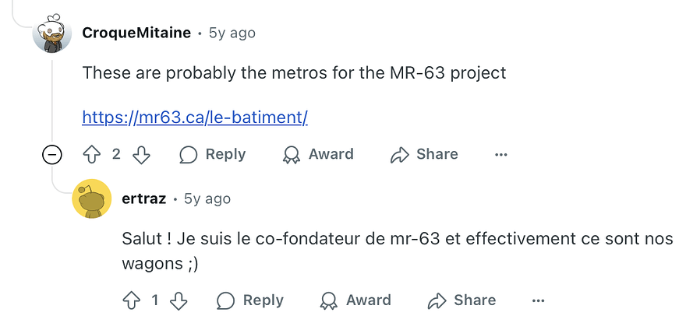Downvote ertraz's reply
Image resolution: width=686 pixels, height=323 pixels.
(x=179, y=300)
